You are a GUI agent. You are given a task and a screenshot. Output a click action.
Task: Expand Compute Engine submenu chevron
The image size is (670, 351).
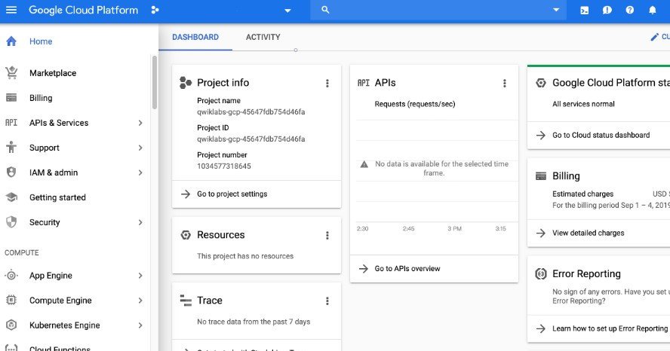pos(140,301)
